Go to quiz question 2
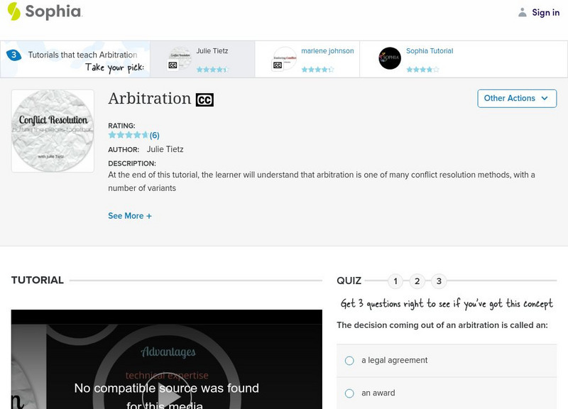The width and height of the screenshot is (568, 409). point(417,281)
